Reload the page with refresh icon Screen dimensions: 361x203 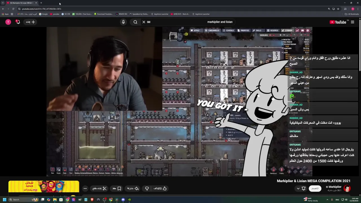(13, 9)
